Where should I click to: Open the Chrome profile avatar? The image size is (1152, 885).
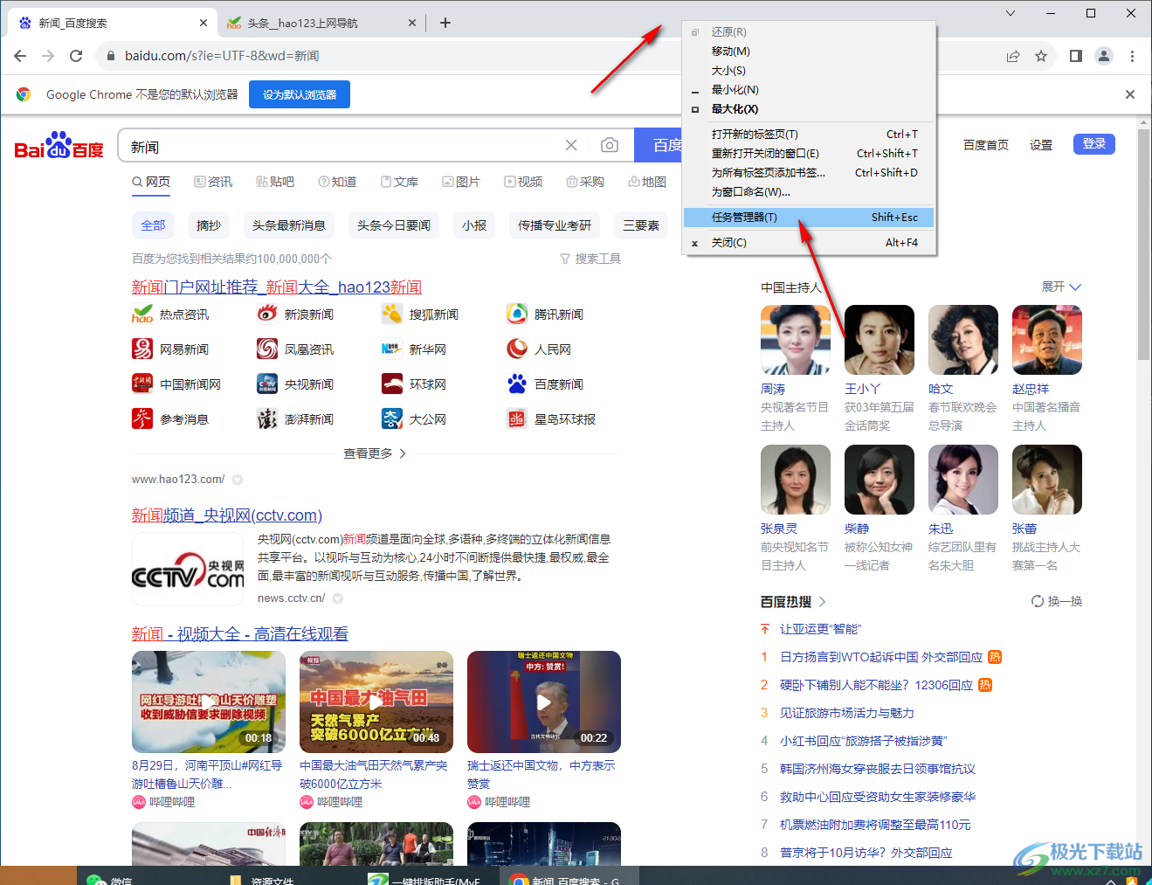coord(1104,56)
